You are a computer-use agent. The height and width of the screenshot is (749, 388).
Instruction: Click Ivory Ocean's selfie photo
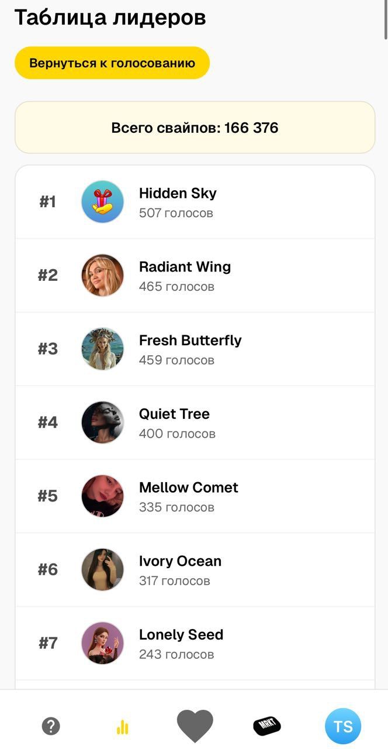[102, 569]
